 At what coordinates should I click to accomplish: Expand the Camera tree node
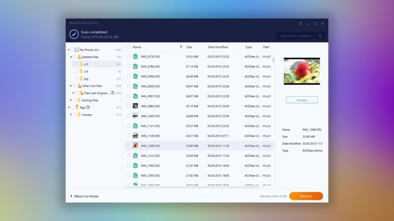70,115
